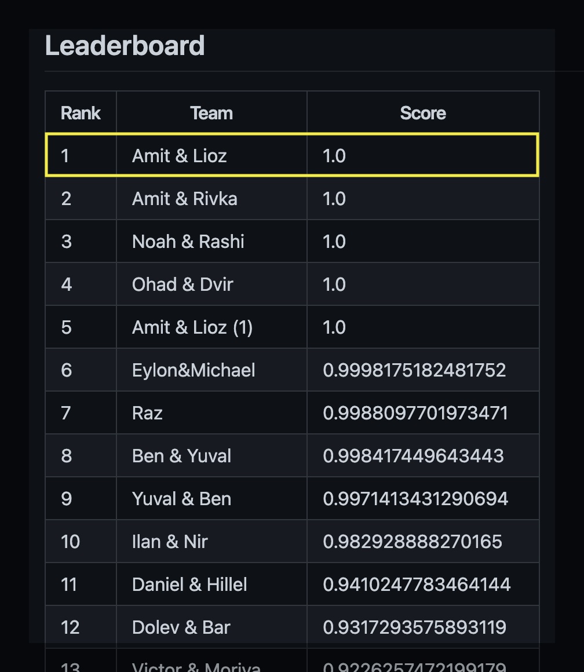Click the Eylon&Michael team name
Viewport: 584px width, 672px height.
coord(194,370)
